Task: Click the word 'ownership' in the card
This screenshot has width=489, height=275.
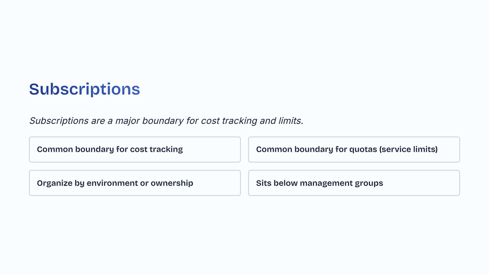Action: pos(172,183)
